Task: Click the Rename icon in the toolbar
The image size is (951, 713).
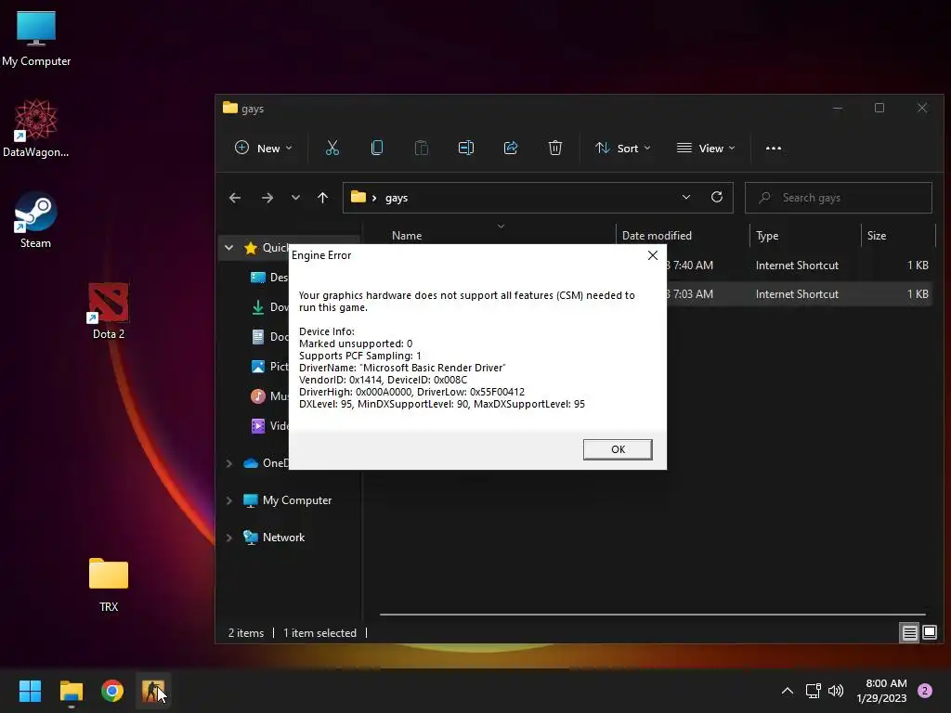Action: pyautogui.click(x=466, y=148)
